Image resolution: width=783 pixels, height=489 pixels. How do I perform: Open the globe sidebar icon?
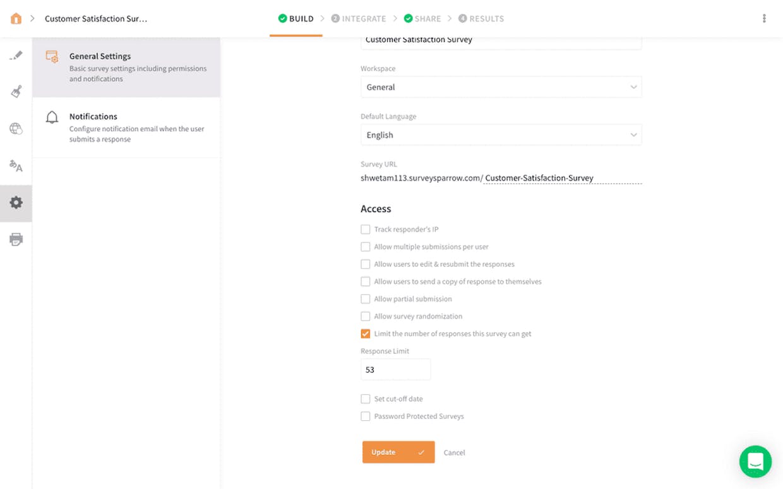pos(16,129)
